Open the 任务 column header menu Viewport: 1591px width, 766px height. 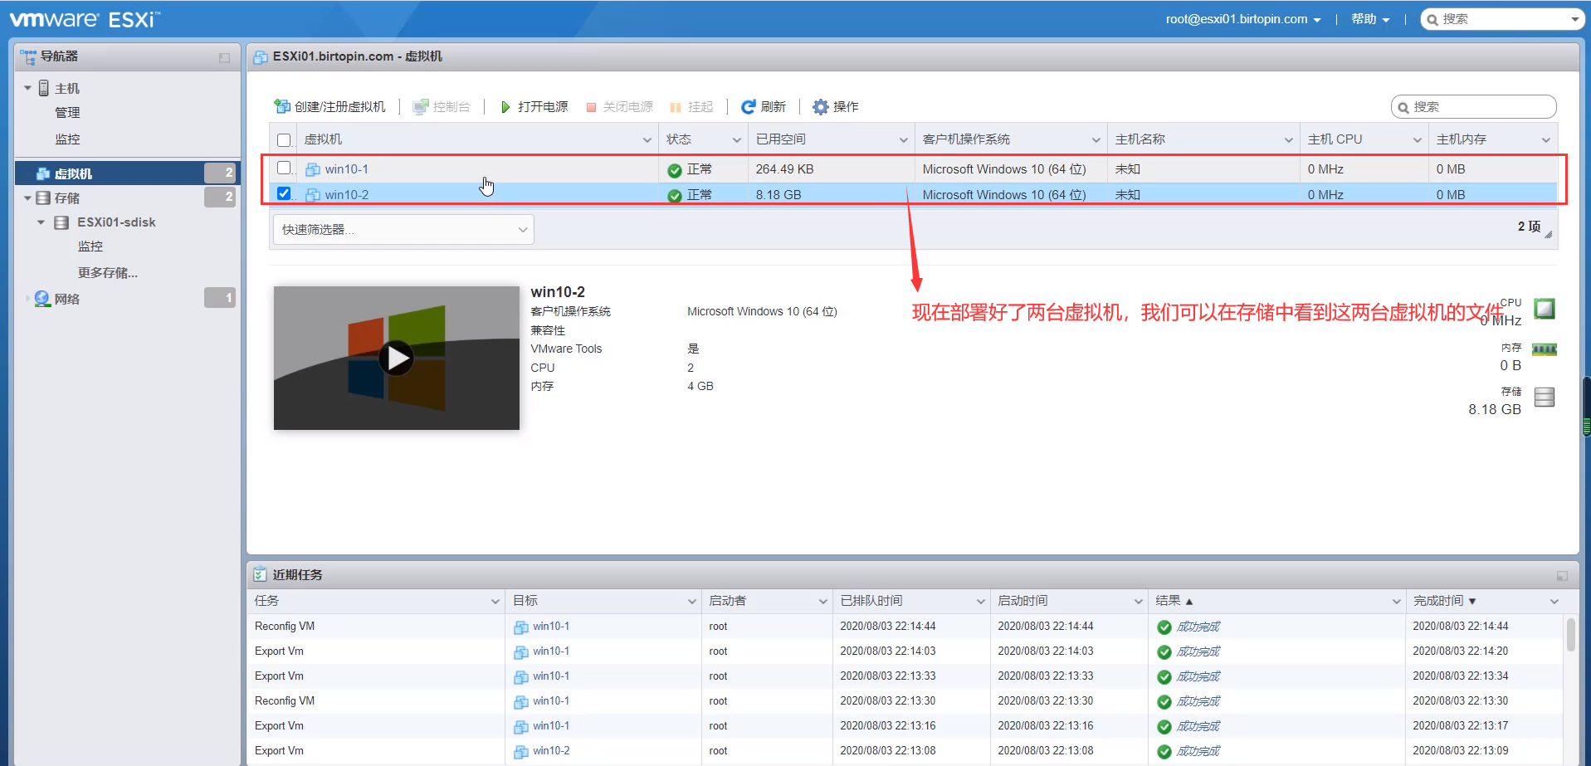click(x=495, y=602)
